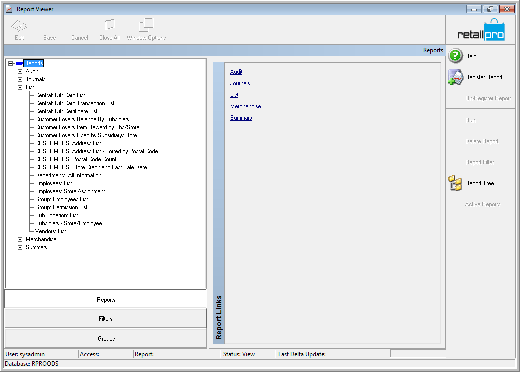
Task: Collapse the List tree node
Action: coord(20,87)
